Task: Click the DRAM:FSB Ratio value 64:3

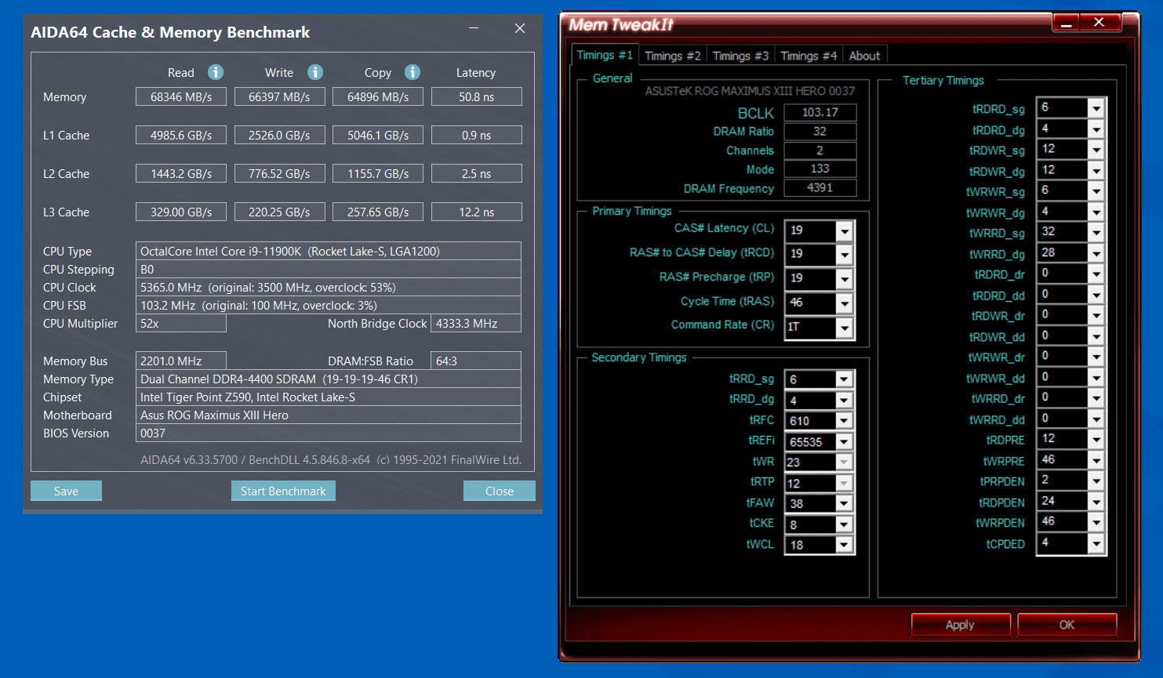Action: pyautogui.click(x=476, y=361)
